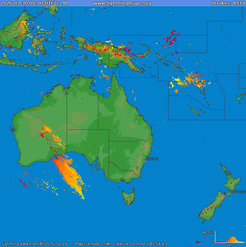Screen dimensions: 246x247
Task: Click the scattered yellow strikes southwest of Australia
Action: [x=45, y=185]
